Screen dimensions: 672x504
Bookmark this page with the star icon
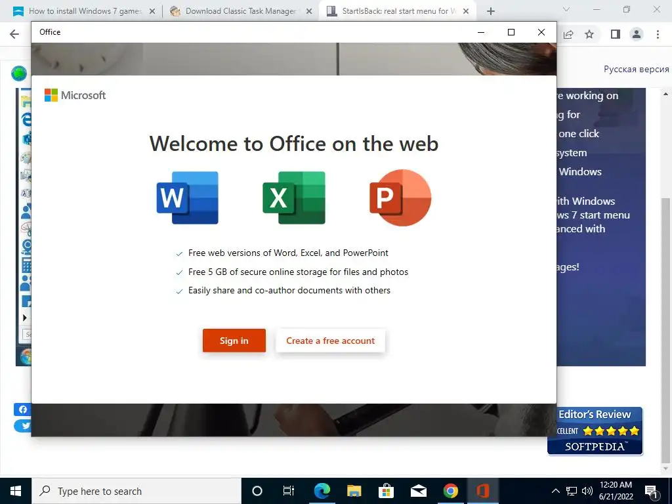[589, 34]
